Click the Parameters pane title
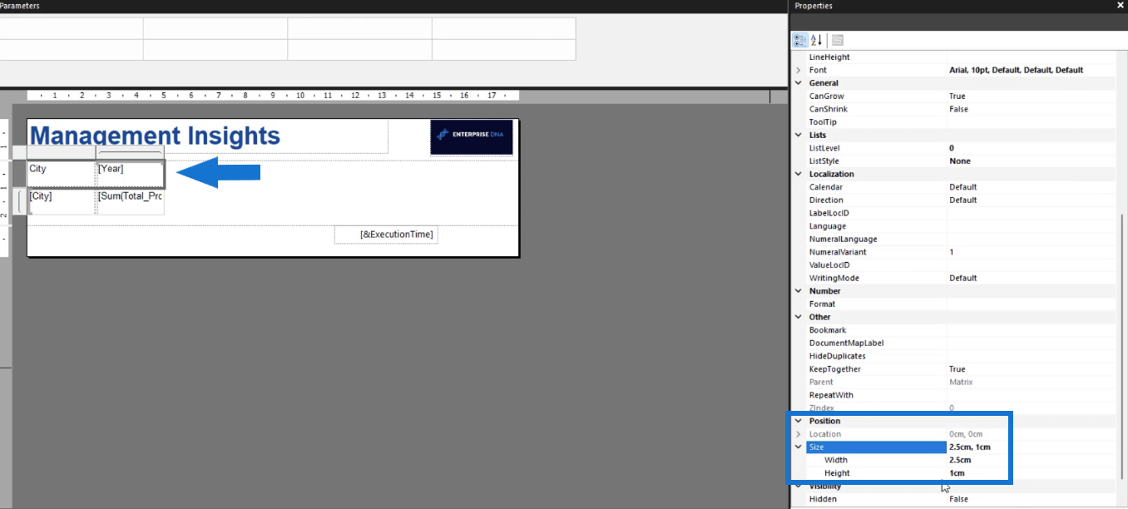 (x=20, y=6)
